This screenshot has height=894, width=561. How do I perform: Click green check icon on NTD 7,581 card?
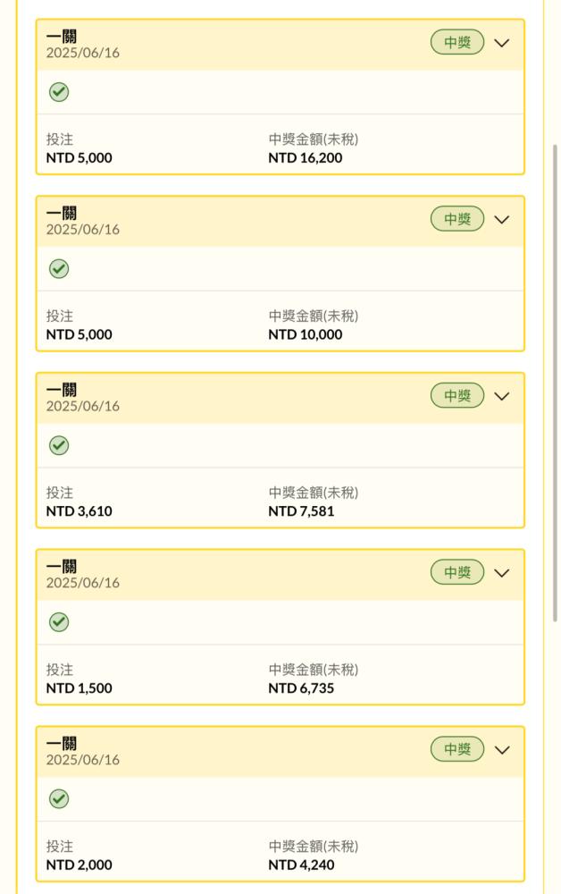pos(59,445)
